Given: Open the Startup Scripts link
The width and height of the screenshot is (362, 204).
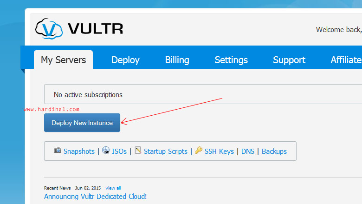Looking at the screenshot, I should pyautogui.click(x=166, y=151).
